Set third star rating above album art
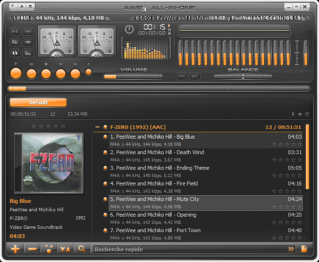Image resolution: width=319 pixels, height=262 pixels. [48, 126]
